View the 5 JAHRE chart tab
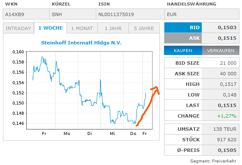This screenshot has height=165, width=242. [x=144, y=28]
